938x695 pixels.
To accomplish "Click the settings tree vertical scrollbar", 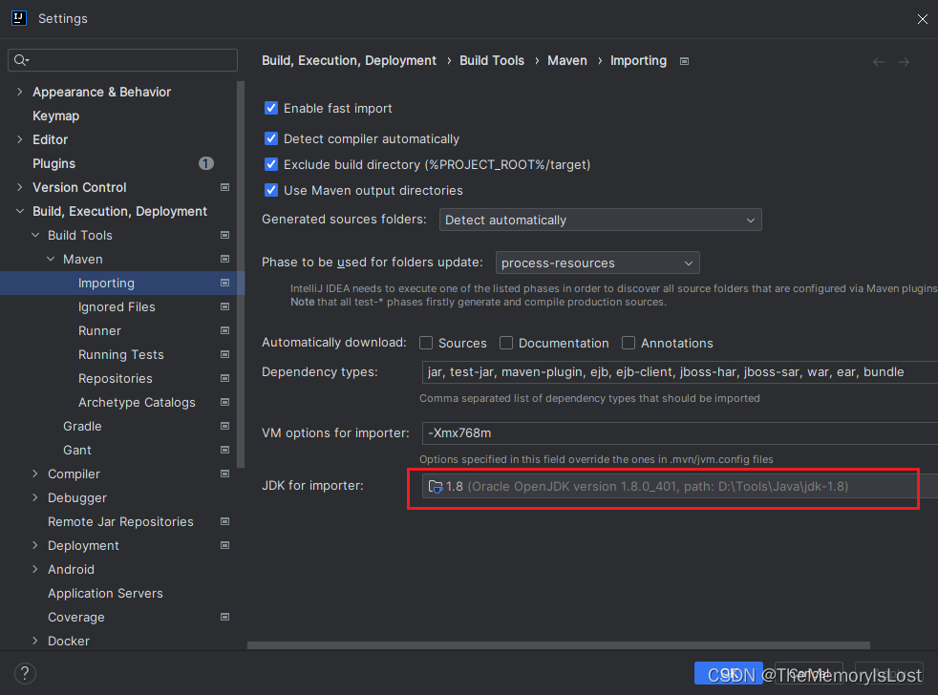I will pyautogui.click(x=241, y=274).
